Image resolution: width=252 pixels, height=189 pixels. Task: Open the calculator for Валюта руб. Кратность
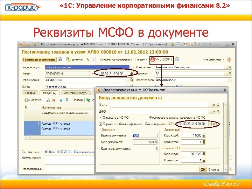(x=204, y=142)
